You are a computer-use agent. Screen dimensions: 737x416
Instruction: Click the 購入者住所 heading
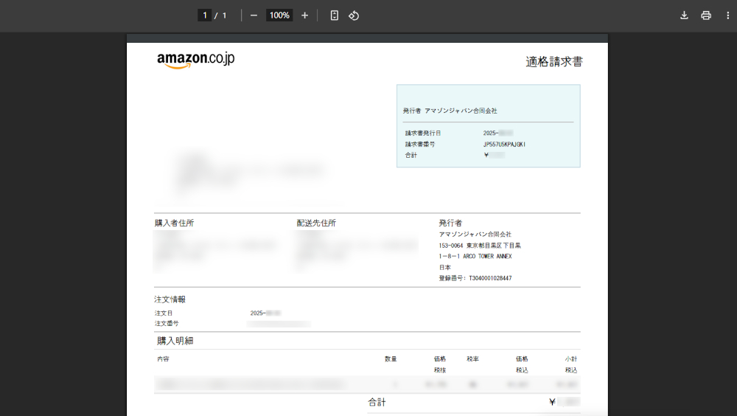(175, 223)
